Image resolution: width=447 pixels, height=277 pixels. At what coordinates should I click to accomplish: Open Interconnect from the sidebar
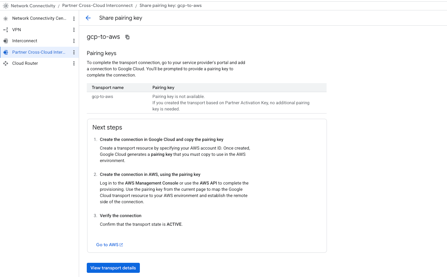[25, 41]
